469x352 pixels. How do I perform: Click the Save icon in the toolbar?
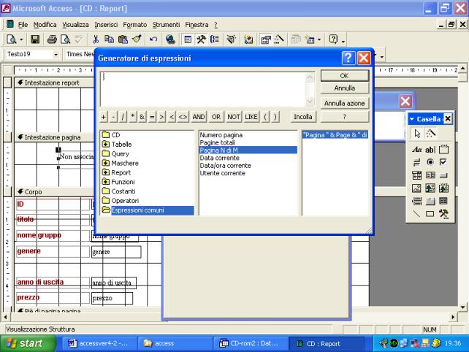[35, 39]
